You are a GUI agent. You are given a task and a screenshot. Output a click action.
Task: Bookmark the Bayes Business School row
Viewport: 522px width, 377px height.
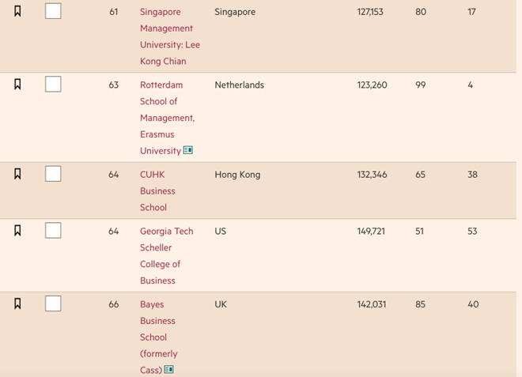(x=17, y=303)
